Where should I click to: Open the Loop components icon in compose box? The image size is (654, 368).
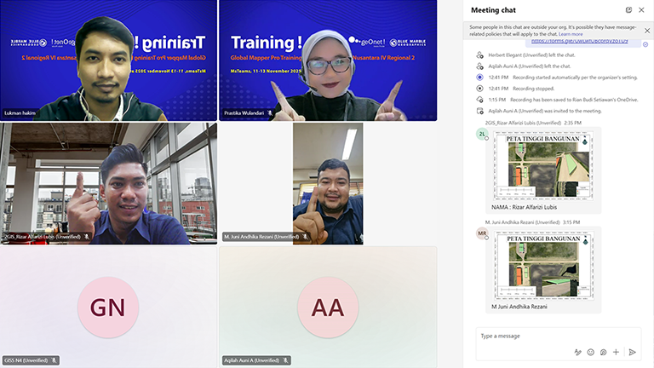603,352
